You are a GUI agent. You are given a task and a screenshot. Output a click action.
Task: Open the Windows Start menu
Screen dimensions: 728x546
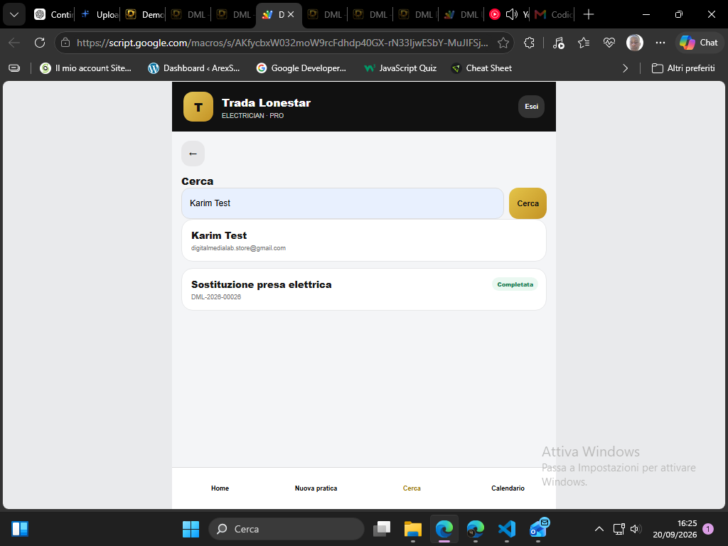coord(191,529)
